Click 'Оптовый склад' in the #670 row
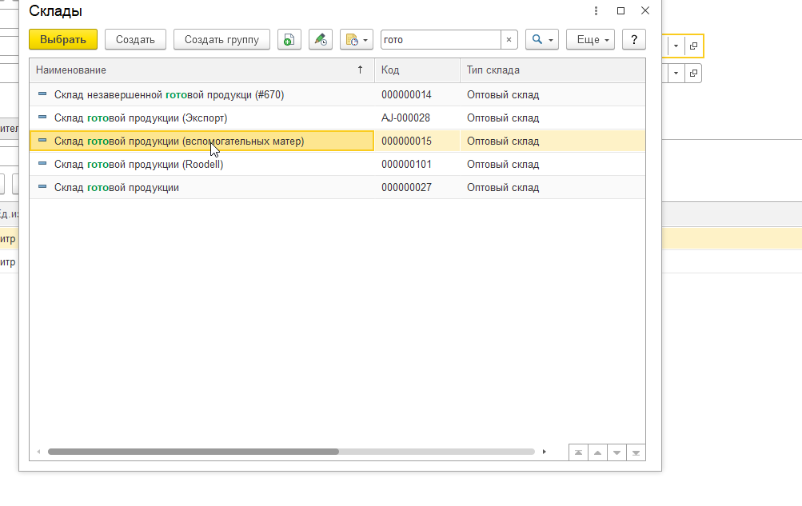Viewport: 802px width, 506px height. pyautogui.click(x=503, y=94)
